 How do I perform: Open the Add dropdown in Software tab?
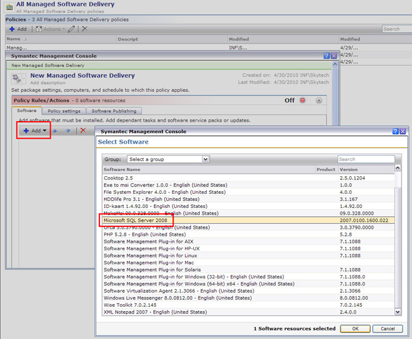coord(35,131)
